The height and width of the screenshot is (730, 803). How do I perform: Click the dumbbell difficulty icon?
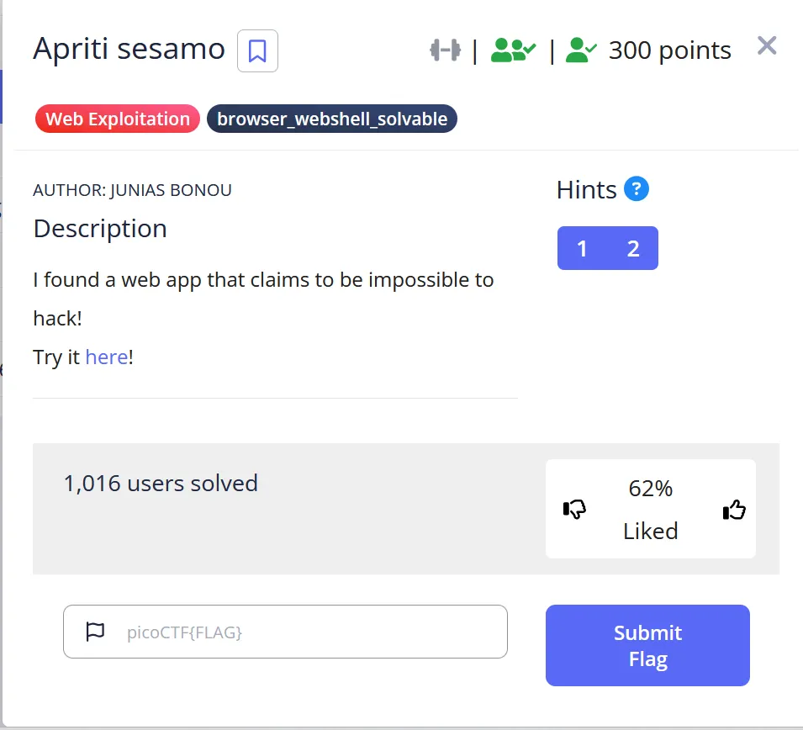[x=445, y=50]
